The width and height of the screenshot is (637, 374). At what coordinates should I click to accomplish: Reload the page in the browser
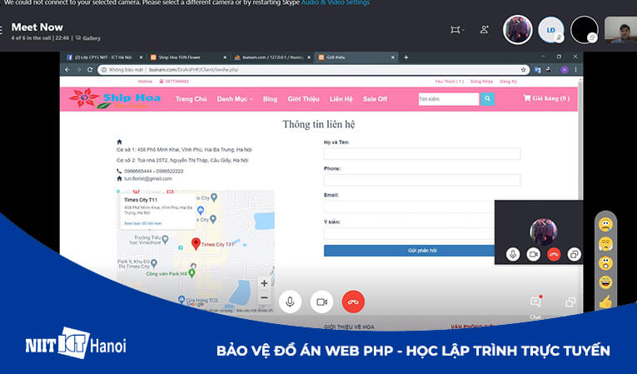coord(90,70)
